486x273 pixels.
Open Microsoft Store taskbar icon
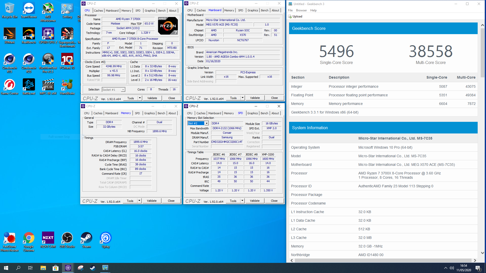(55, 268)
